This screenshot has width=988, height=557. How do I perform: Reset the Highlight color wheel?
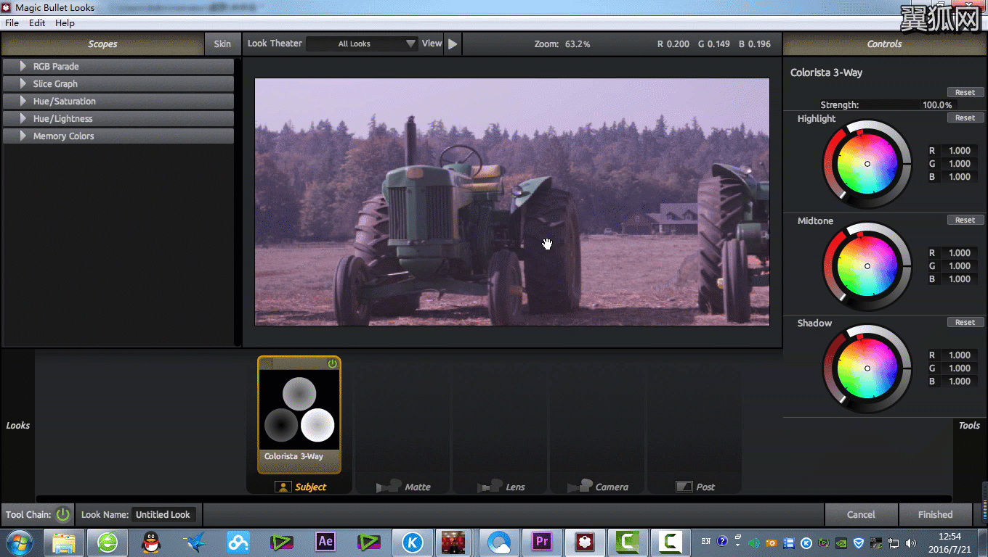[x=965, y=117]
